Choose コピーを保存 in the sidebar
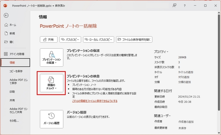 [15, 71]
